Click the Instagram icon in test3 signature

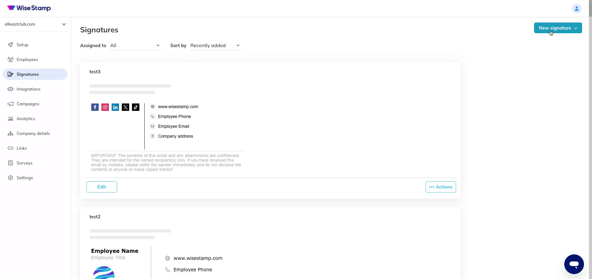click(x=105, y=107)
